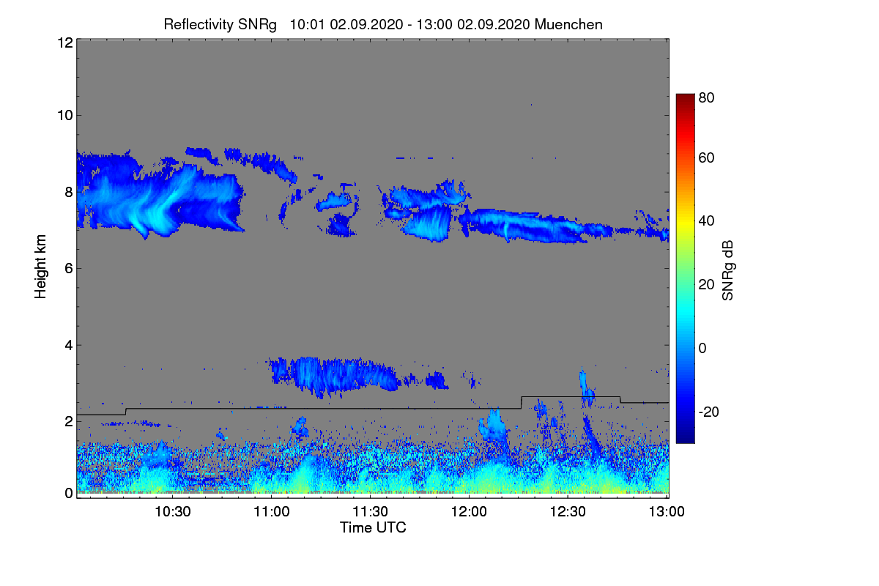Viewport: 879px width, 586px height.
Task: Click the end date '13:00 02.09.2020' in title
Action: pos(474,24)
